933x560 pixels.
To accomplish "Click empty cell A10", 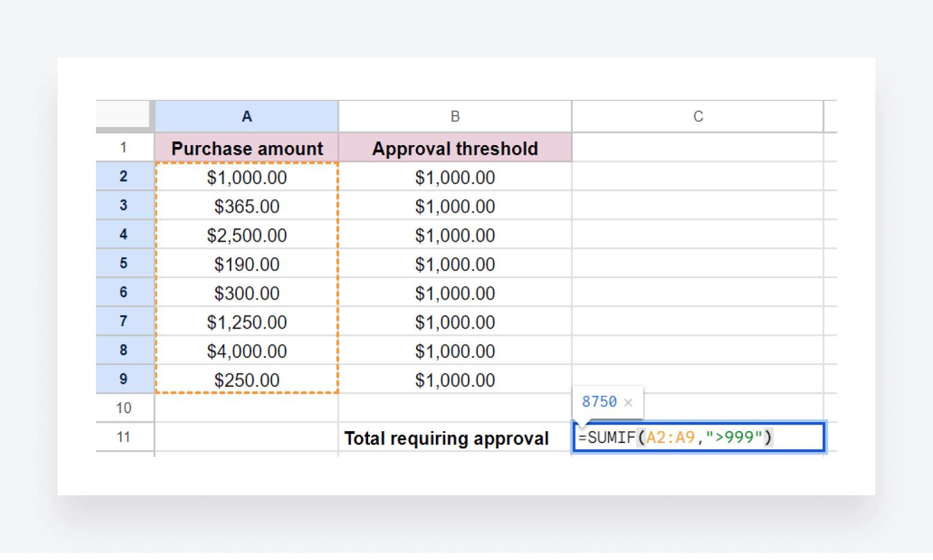I will click(x=246, y=408).
